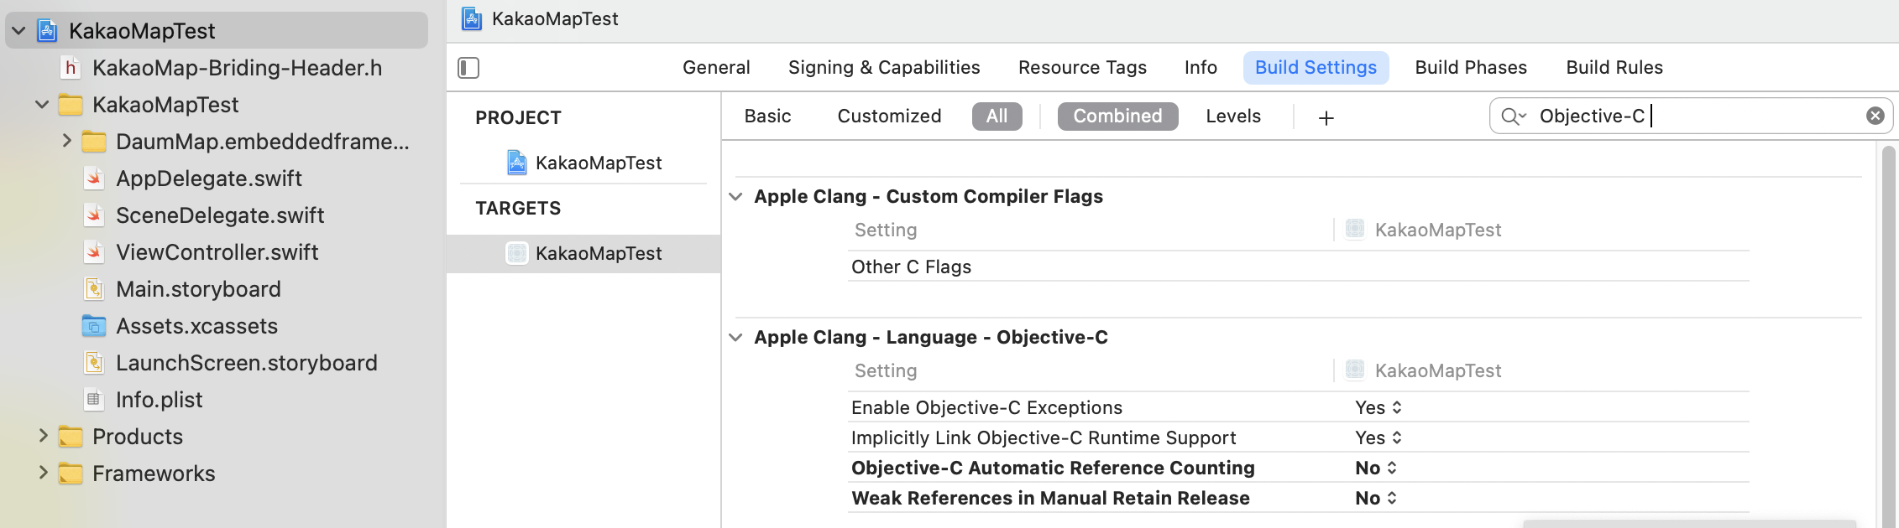Collapse the KakaoMapTest project root

(19, 31)
